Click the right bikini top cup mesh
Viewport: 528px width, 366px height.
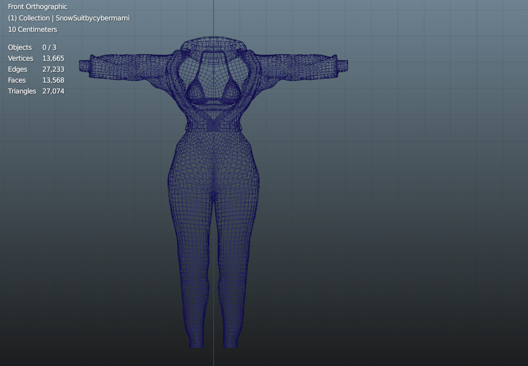pyautogui.click(x=232, y=90)
